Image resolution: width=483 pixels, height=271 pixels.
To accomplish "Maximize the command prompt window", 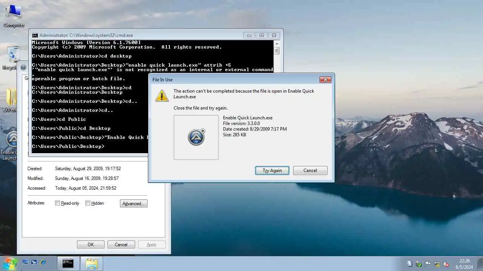I will coord(261,35).
